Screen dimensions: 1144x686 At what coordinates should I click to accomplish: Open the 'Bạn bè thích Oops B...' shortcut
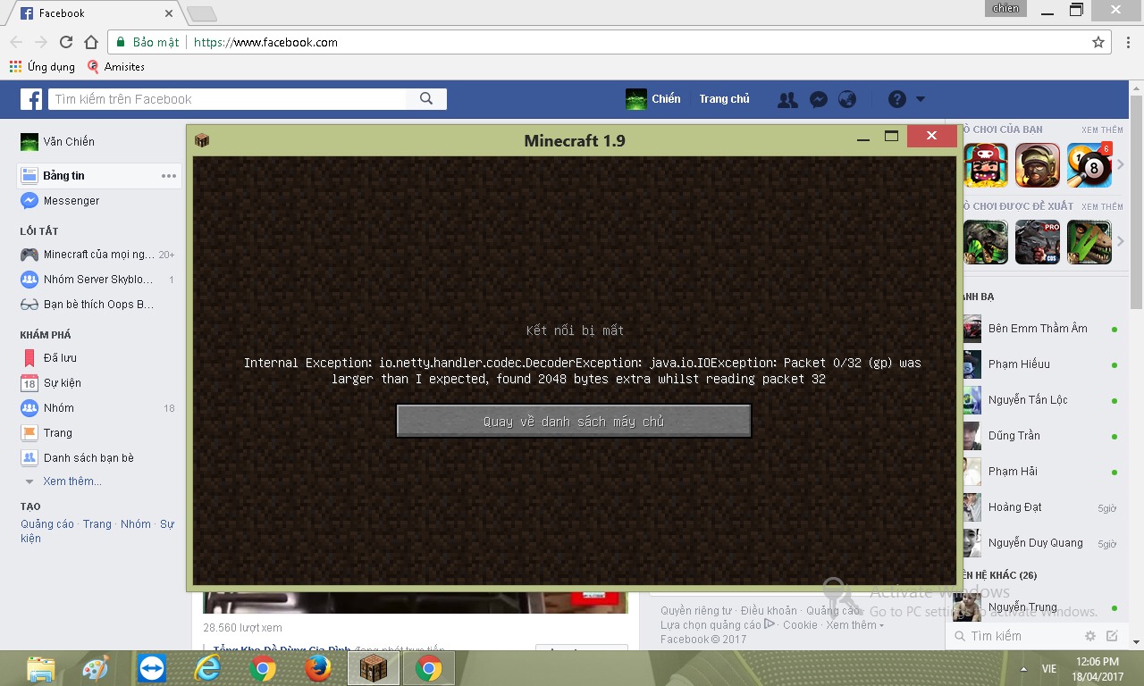point(88,305)
